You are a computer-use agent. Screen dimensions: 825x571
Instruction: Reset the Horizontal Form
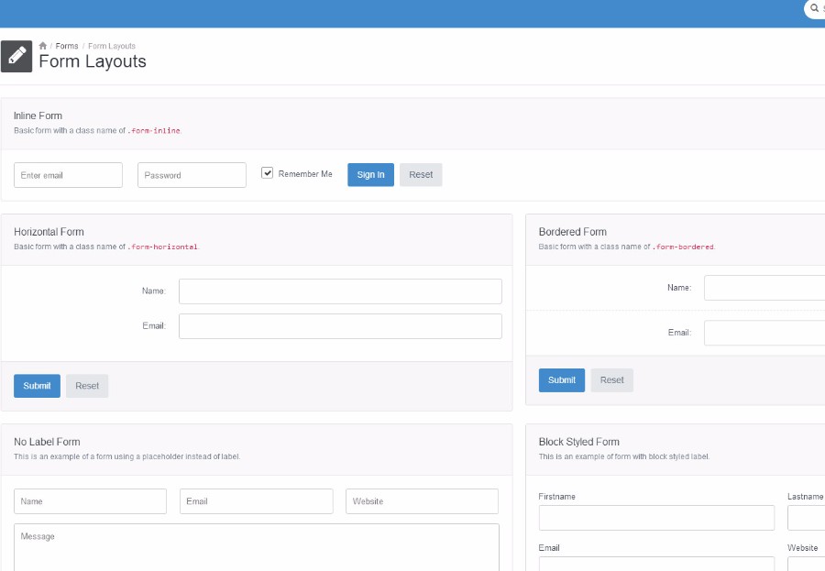click(87, 386)
